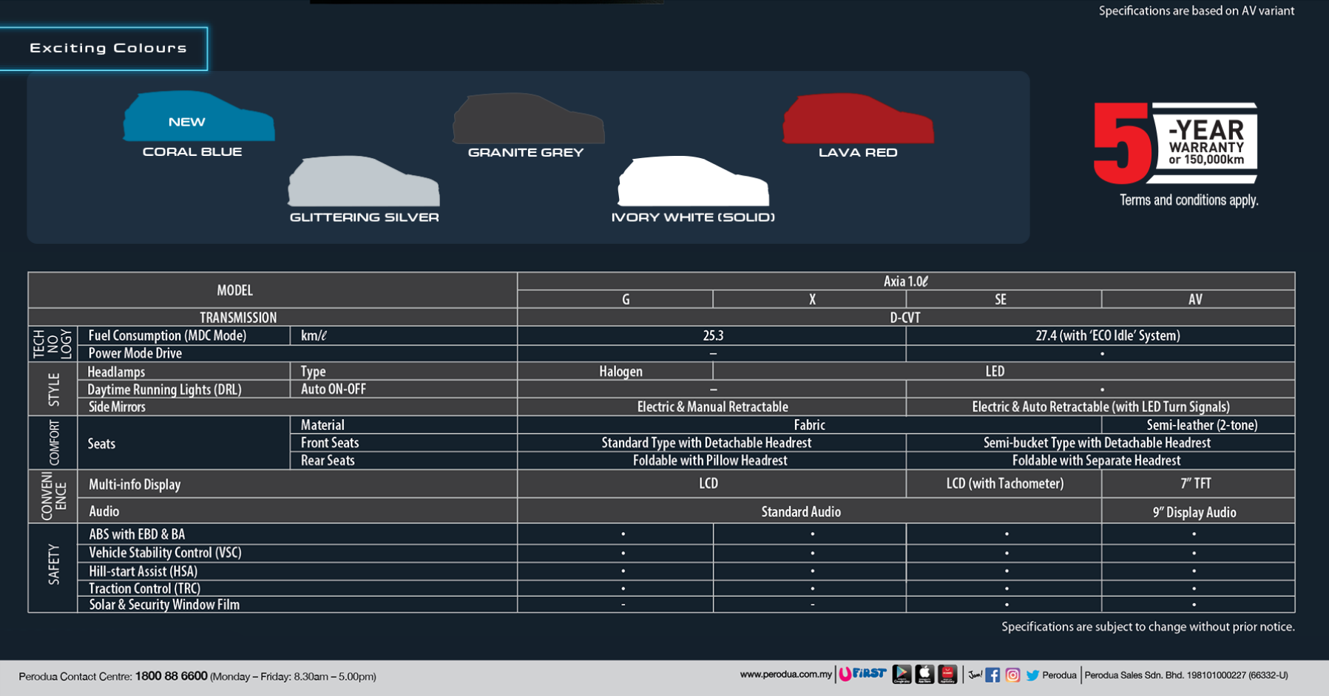Click the G variant column header
This screenshot has width=1329, height=696.
[x=626, y=299]
